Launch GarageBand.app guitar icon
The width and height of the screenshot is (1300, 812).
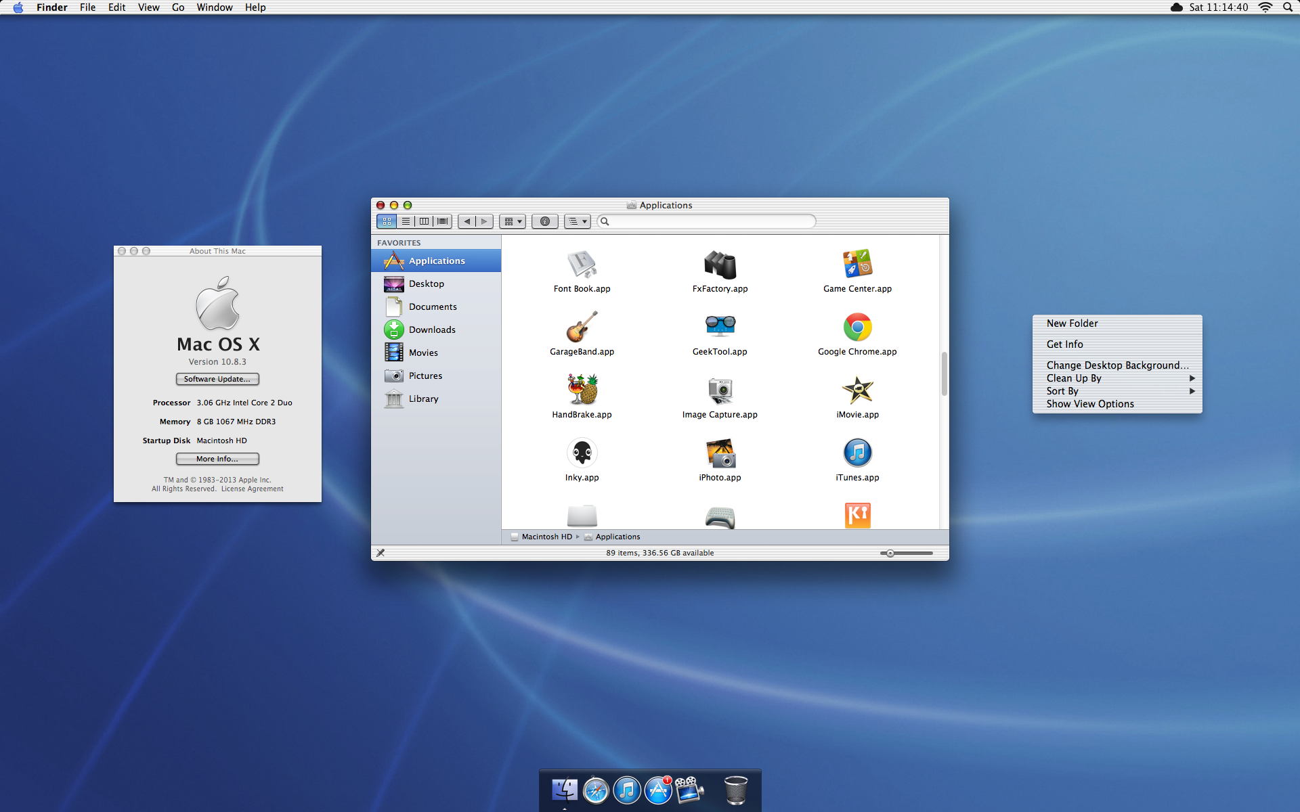click(x=582, y=327)
